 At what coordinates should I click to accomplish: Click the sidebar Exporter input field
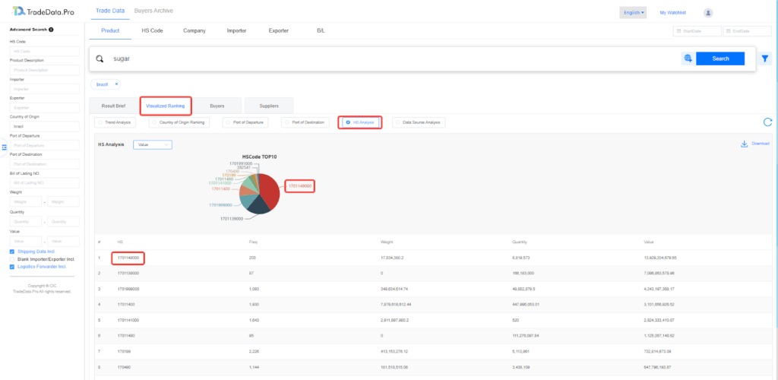(44, 108)
